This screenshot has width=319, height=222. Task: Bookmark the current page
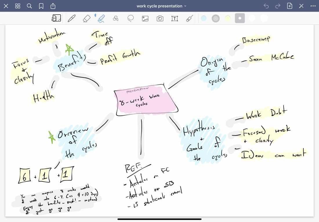(41, 6)
